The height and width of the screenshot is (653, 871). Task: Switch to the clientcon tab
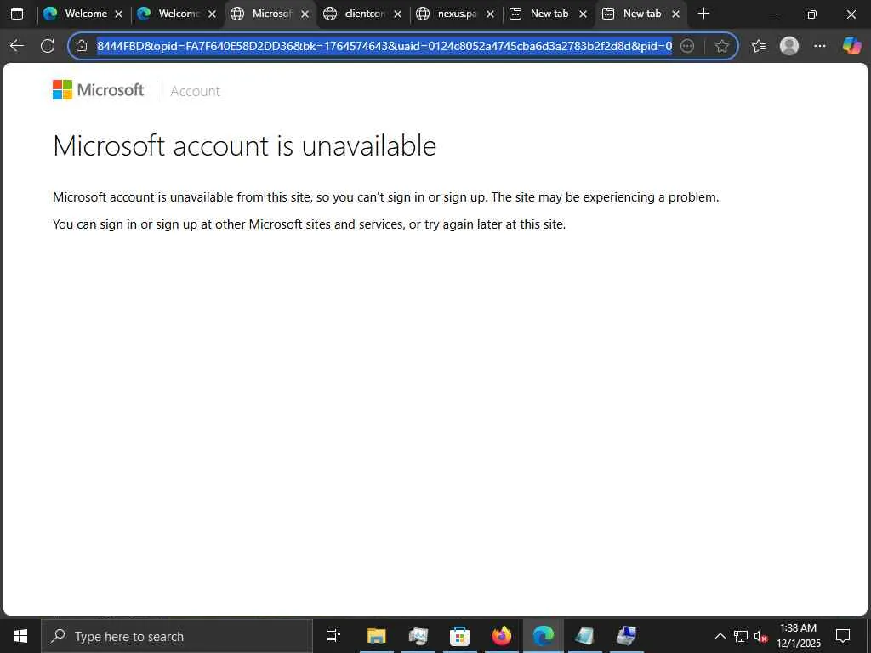[362, 14]
